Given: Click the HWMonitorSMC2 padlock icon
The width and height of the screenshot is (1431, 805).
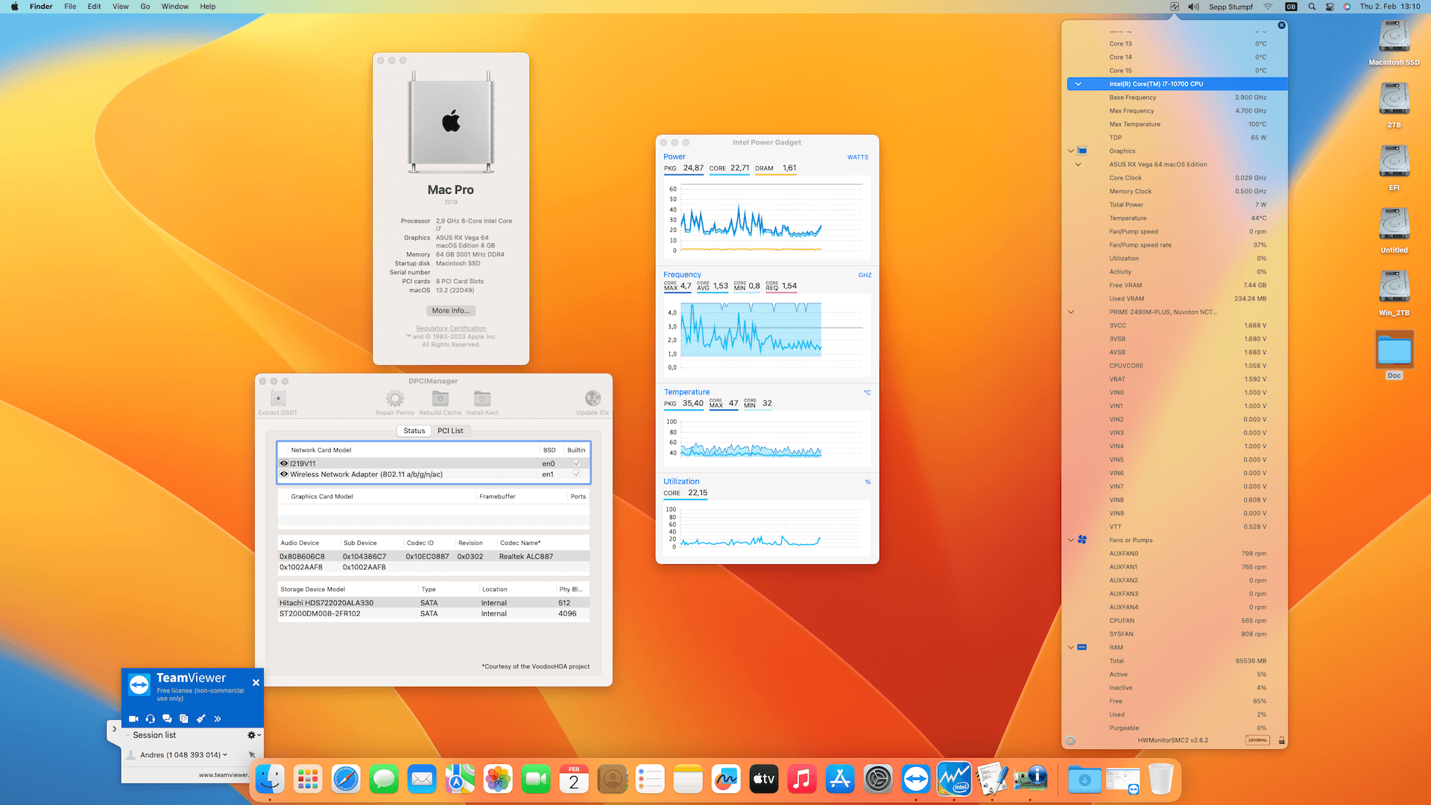Looking at the screenshot, I should 1281,741.
